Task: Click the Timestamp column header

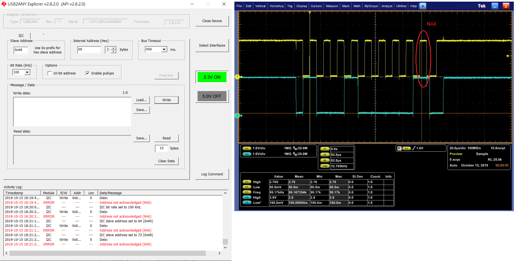Action: click(22, 193)
